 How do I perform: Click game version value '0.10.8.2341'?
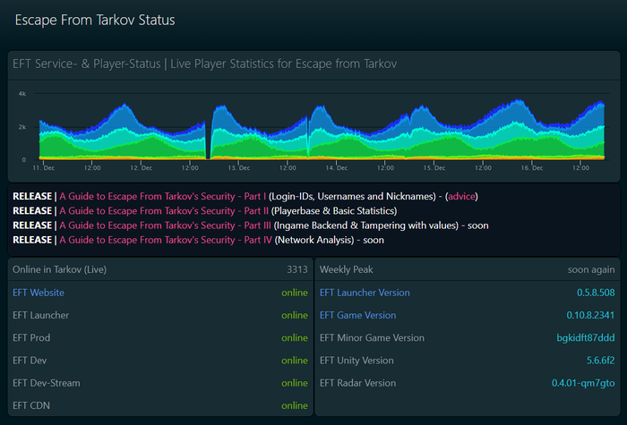(x=590, y=315)
